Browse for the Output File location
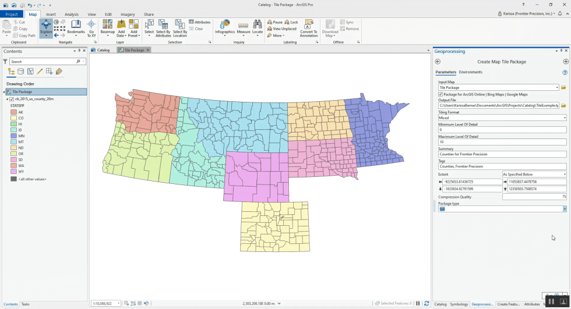The image size is (571, 309). coord(563,105)
